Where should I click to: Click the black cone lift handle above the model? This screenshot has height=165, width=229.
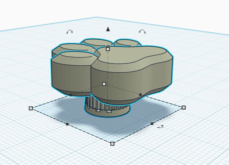click(108, 29)
